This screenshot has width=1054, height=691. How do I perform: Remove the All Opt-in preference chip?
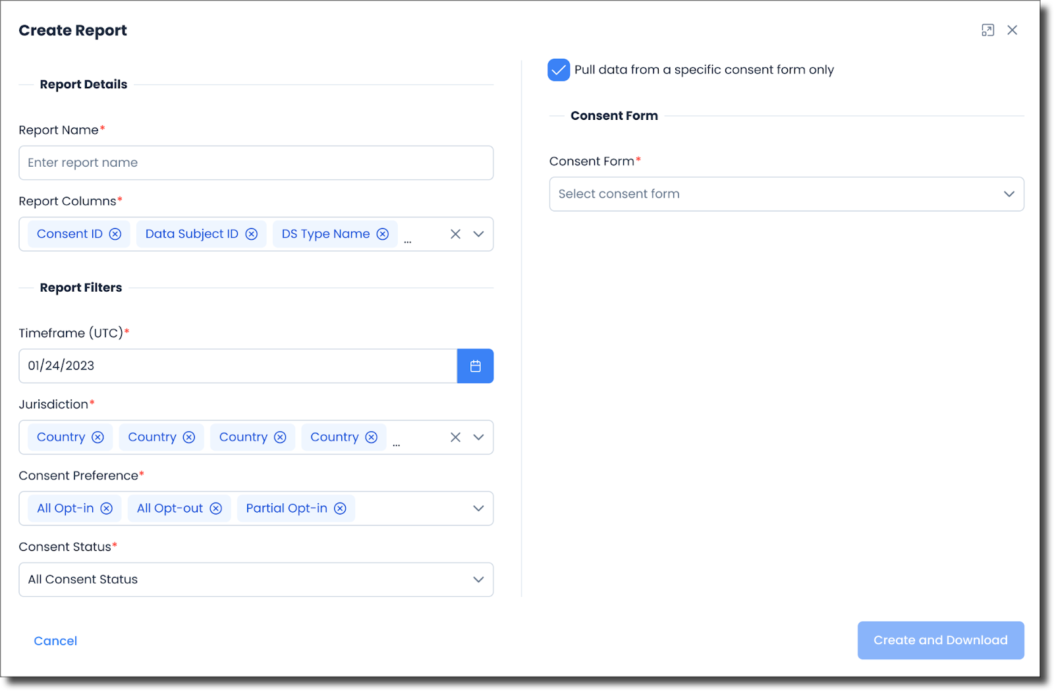[106, 508]
